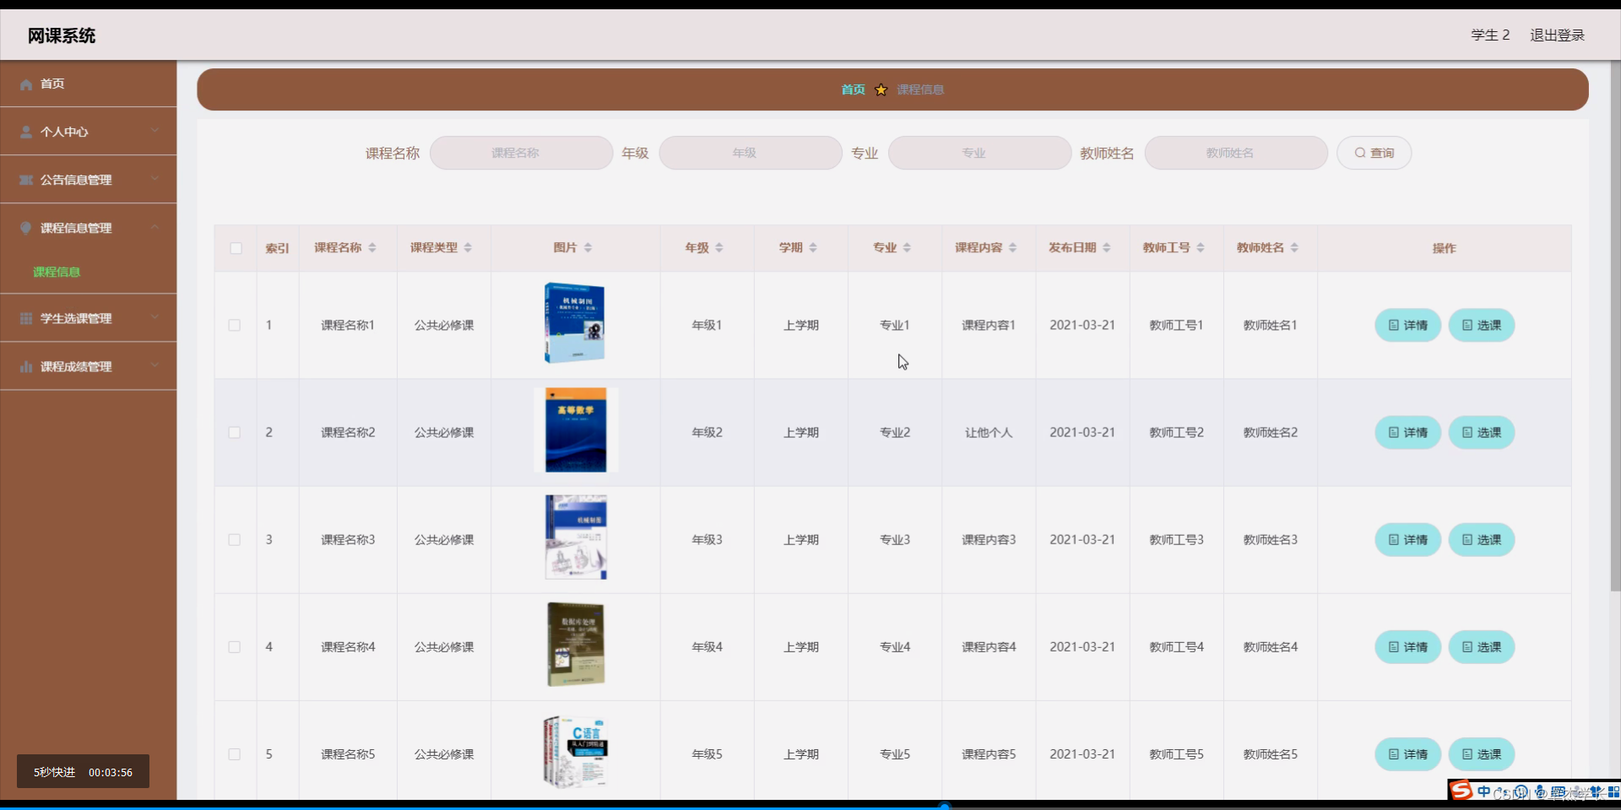Check the box for row 课程名称4

(235, 647)
